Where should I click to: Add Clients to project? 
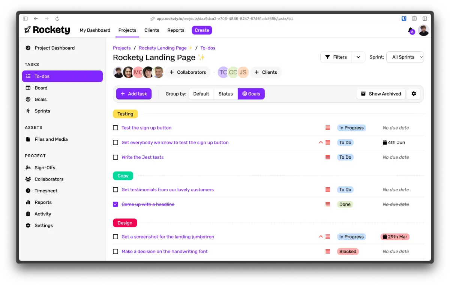click(266, 72)
